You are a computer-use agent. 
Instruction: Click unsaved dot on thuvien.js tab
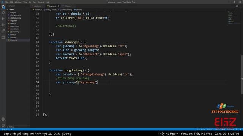pos(58,6)
